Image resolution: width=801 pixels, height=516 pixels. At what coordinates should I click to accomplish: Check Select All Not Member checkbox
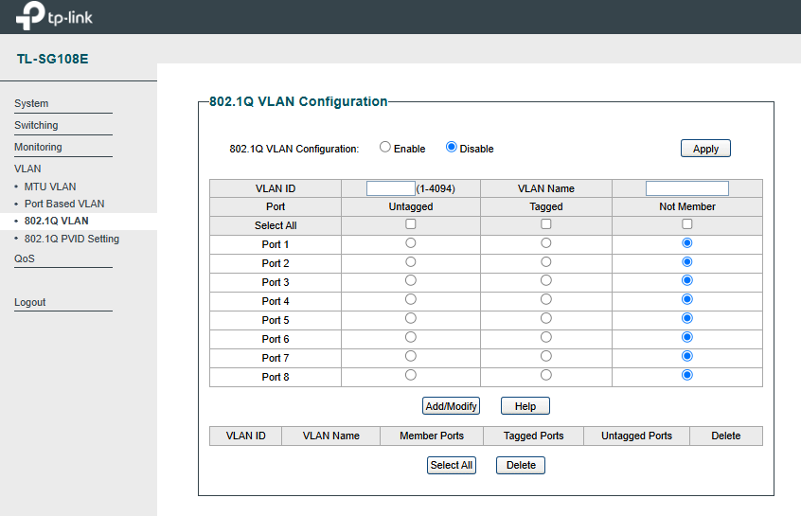point(687,223)
